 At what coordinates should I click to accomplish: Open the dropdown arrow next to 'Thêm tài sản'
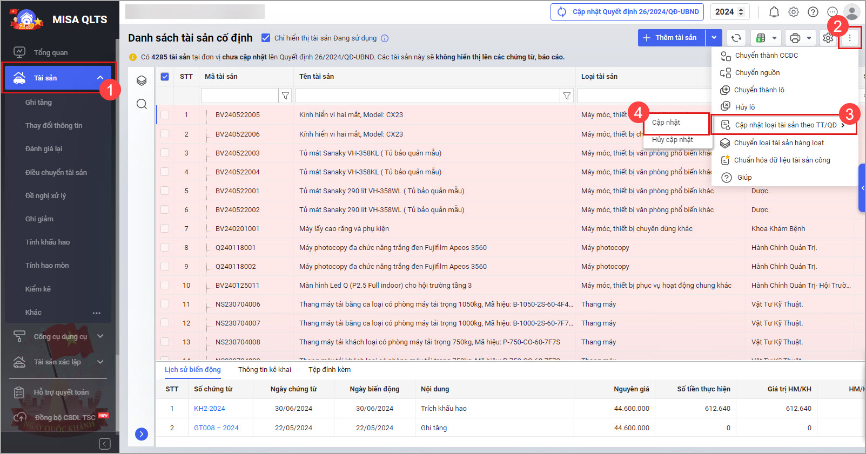click(714, 38)
